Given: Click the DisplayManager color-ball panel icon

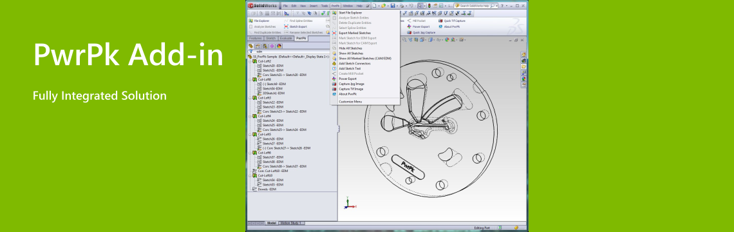Looking at the screenshot, I should (279, 46).
